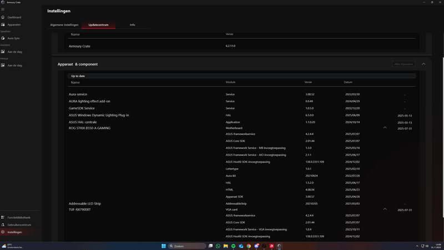444x250 pixels.
Task: Open the volume control in system tray
Action: click(x=427, y=246)
